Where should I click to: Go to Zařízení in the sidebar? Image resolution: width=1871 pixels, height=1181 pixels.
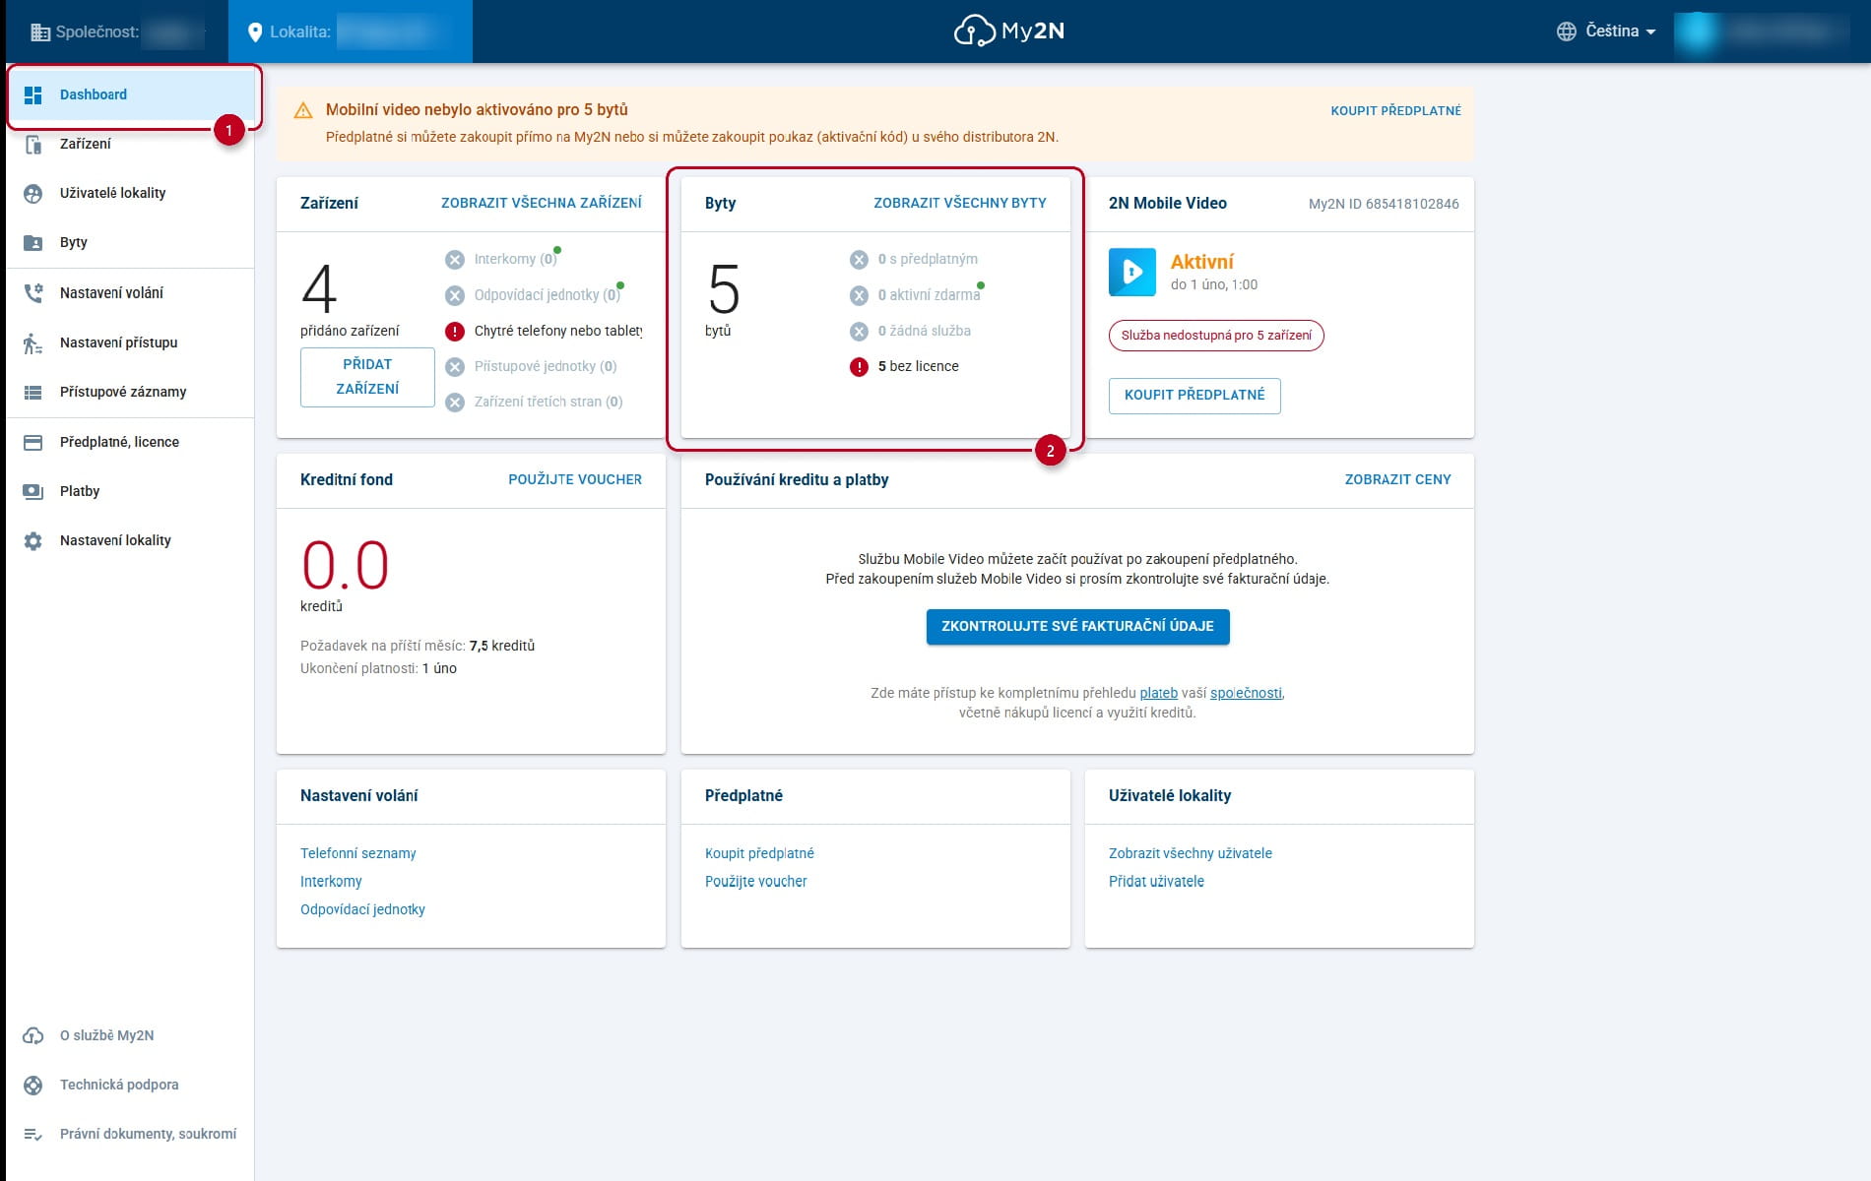130,145
